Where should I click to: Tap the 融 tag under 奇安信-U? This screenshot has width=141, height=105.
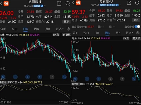coord(108,5)
